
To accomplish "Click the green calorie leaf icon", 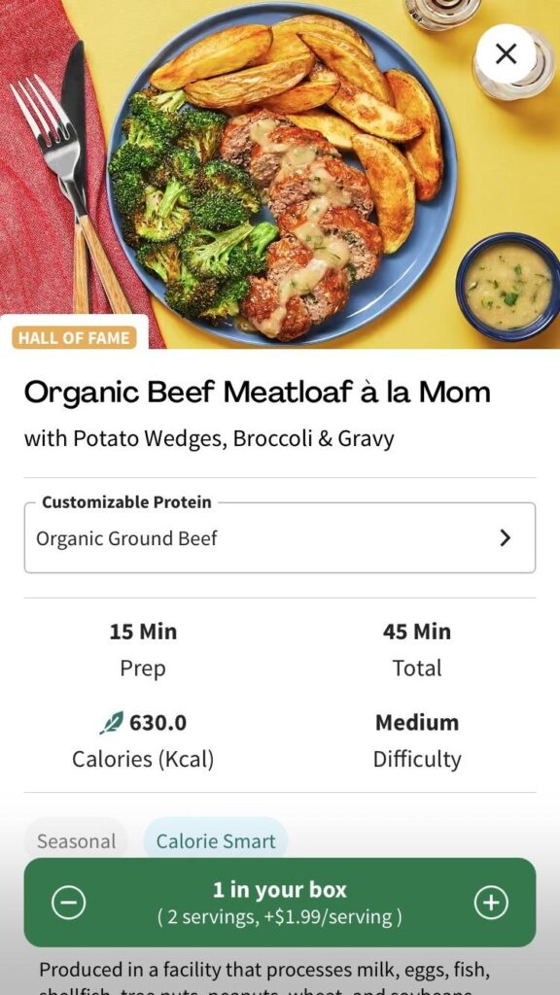I will coord(112,722).
